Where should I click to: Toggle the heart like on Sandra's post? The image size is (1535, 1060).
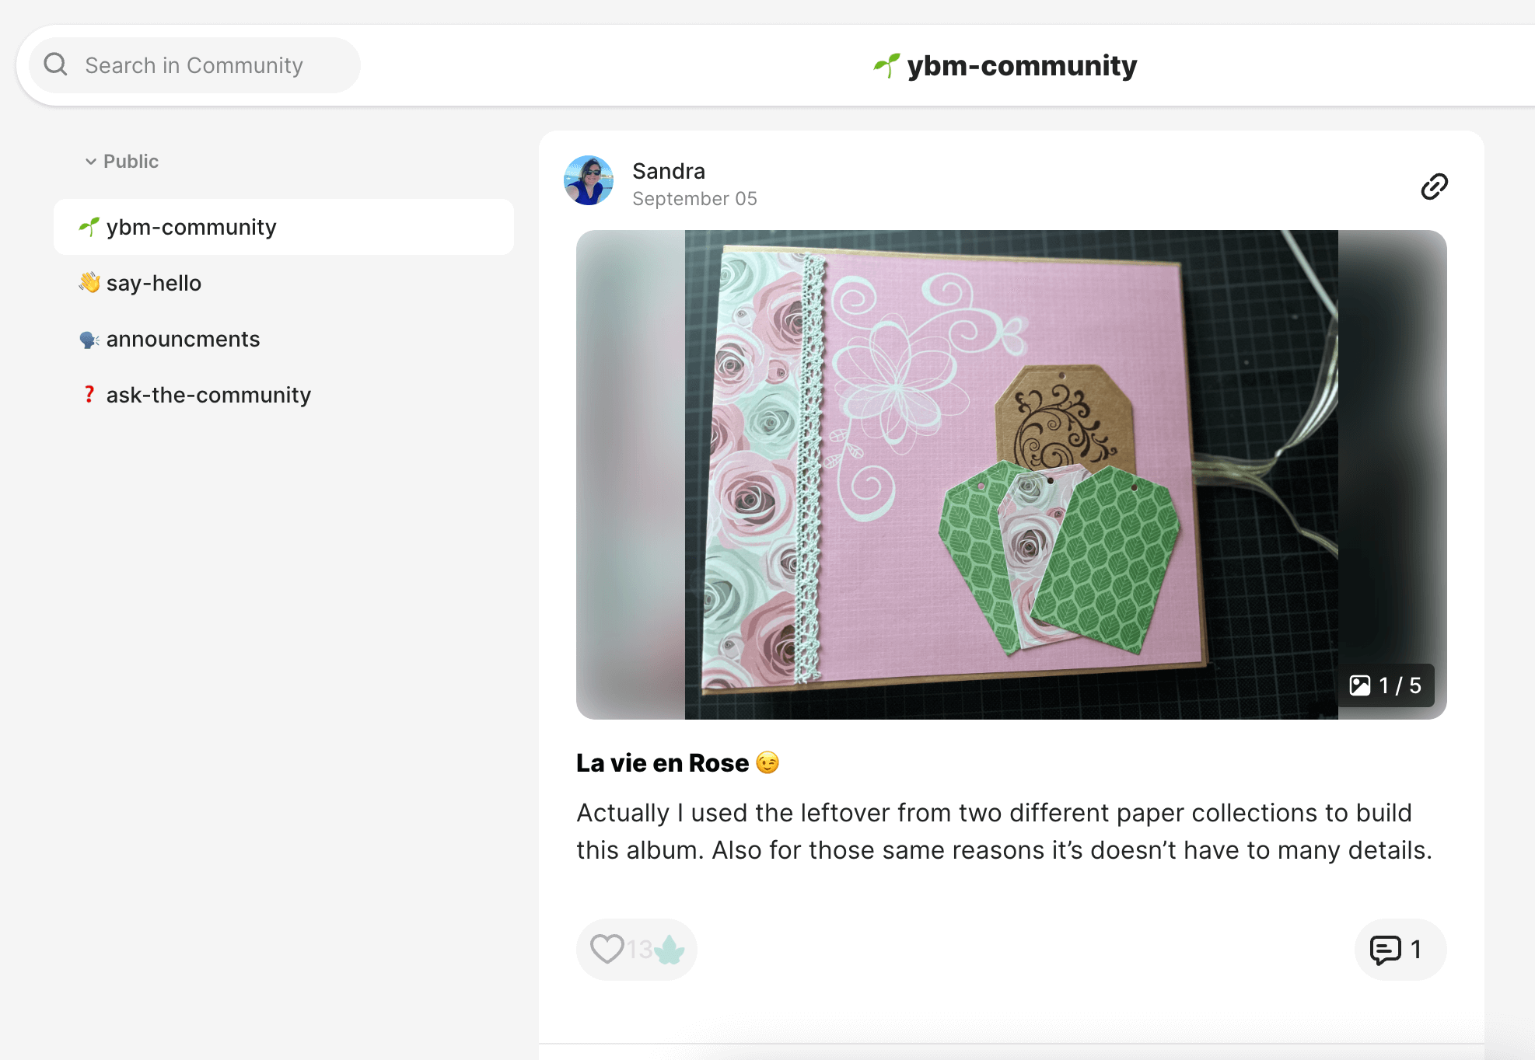point(608,949)
